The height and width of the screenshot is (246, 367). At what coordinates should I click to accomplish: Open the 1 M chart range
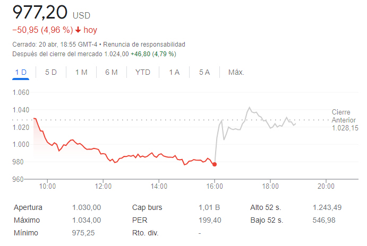81,72
